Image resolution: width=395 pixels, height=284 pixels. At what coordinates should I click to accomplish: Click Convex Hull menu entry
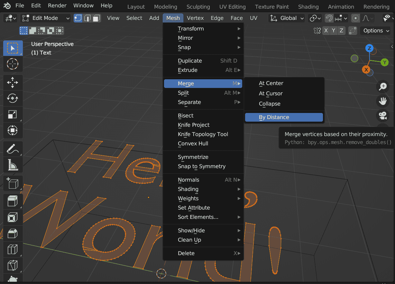(203, 144)
